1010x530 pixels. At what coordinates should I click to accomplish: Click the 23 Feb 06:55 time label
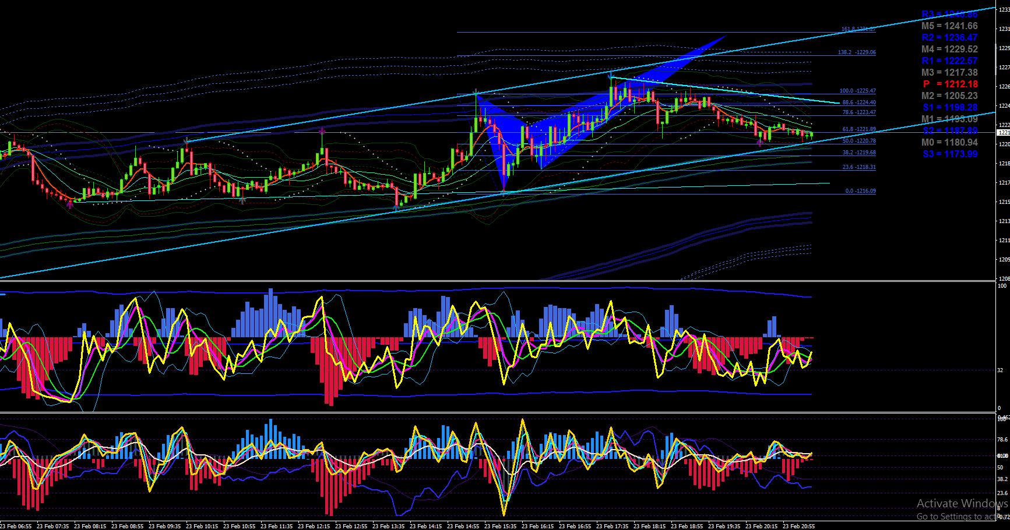[x=16, y=526]
